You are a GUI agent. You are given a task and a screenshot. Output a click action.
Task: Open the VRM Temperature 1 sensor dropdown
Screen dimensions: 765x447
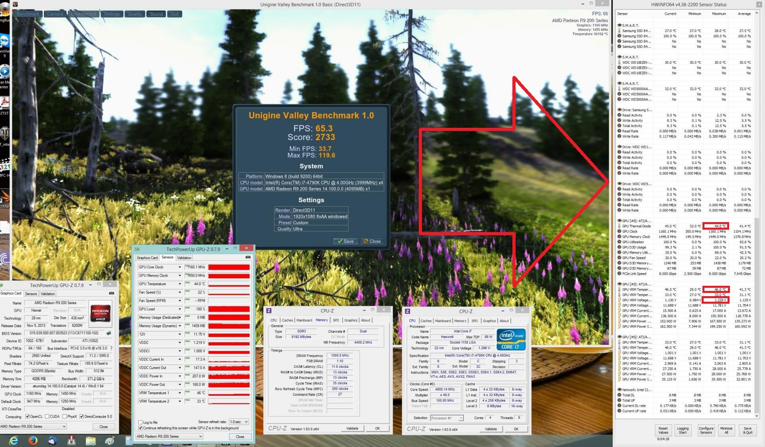pos(179,393)
